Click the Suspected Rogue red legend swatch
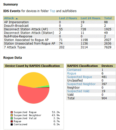Screen dimensions: 116x130 click(x=12, y=112)
